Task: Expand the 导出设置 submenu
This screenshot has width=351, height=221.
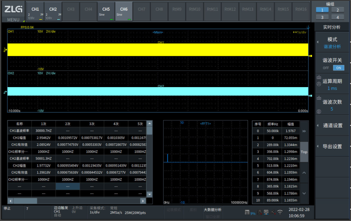Action: [332, 147]
